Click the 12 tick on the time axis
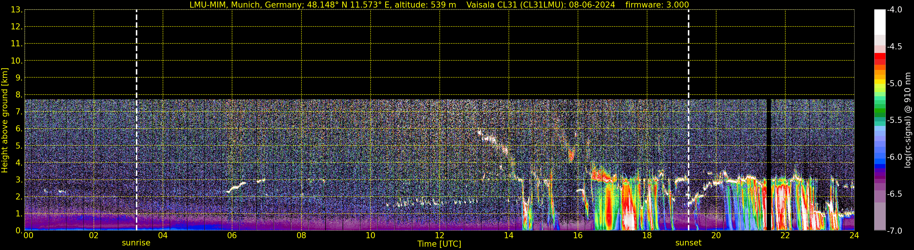The image size is (914, 250). [439, 236]
